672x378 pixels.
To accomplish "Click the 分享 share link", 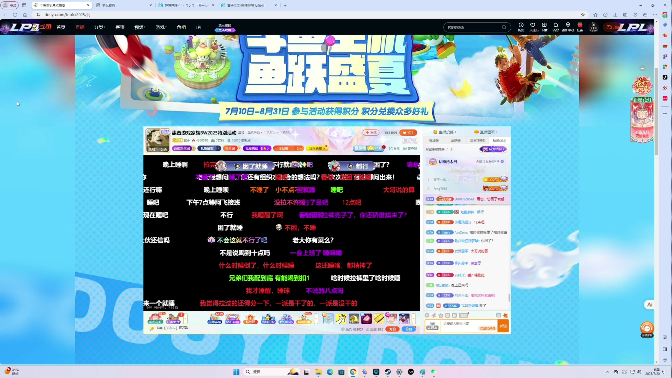I will tap(395, 148).
